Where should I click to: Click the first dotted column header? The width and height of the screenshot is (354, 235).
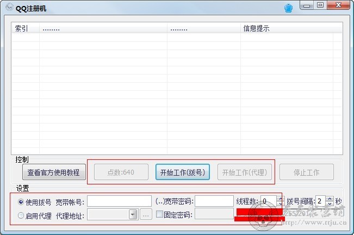pyautogui.click(x=103, y=28)
